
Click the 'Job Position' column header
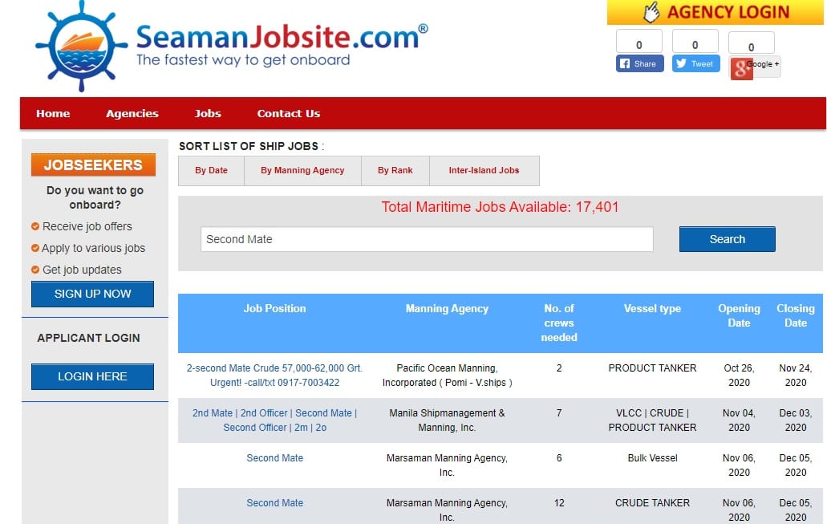(274, 309)
